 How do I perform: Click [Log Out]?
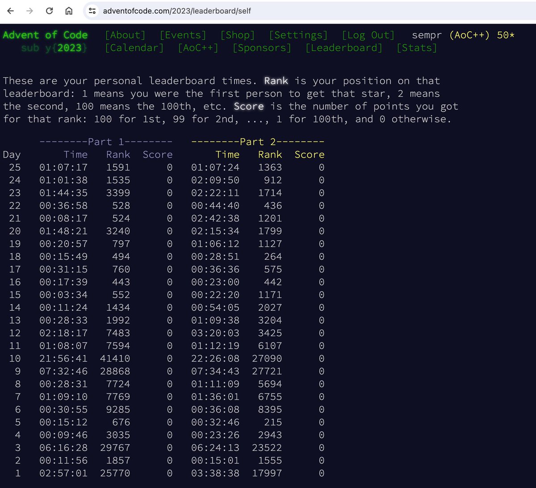point(368,35)
